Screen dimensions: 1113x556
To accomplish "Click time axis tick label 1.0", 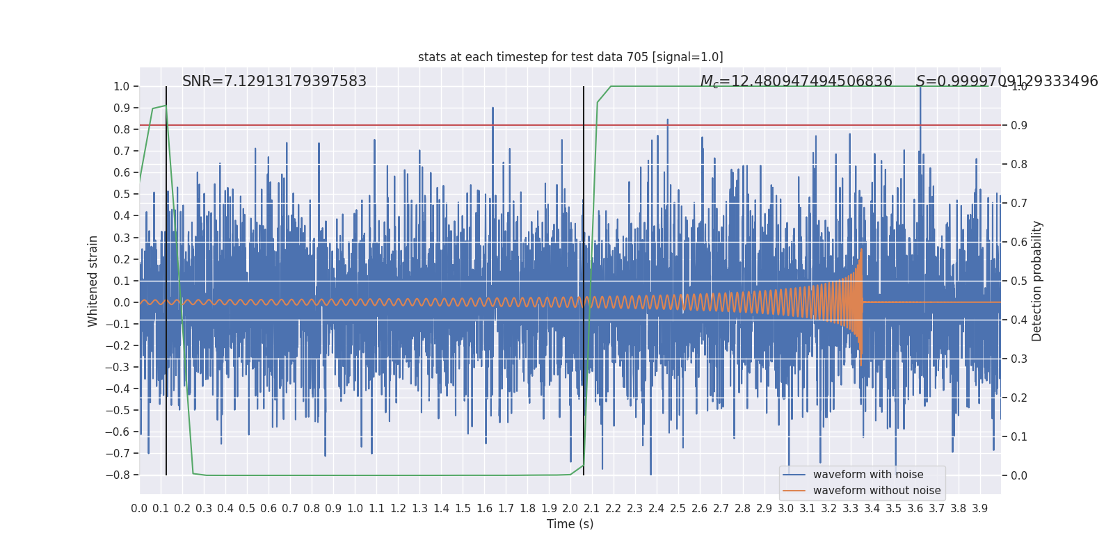I will [x=355, y=509].
